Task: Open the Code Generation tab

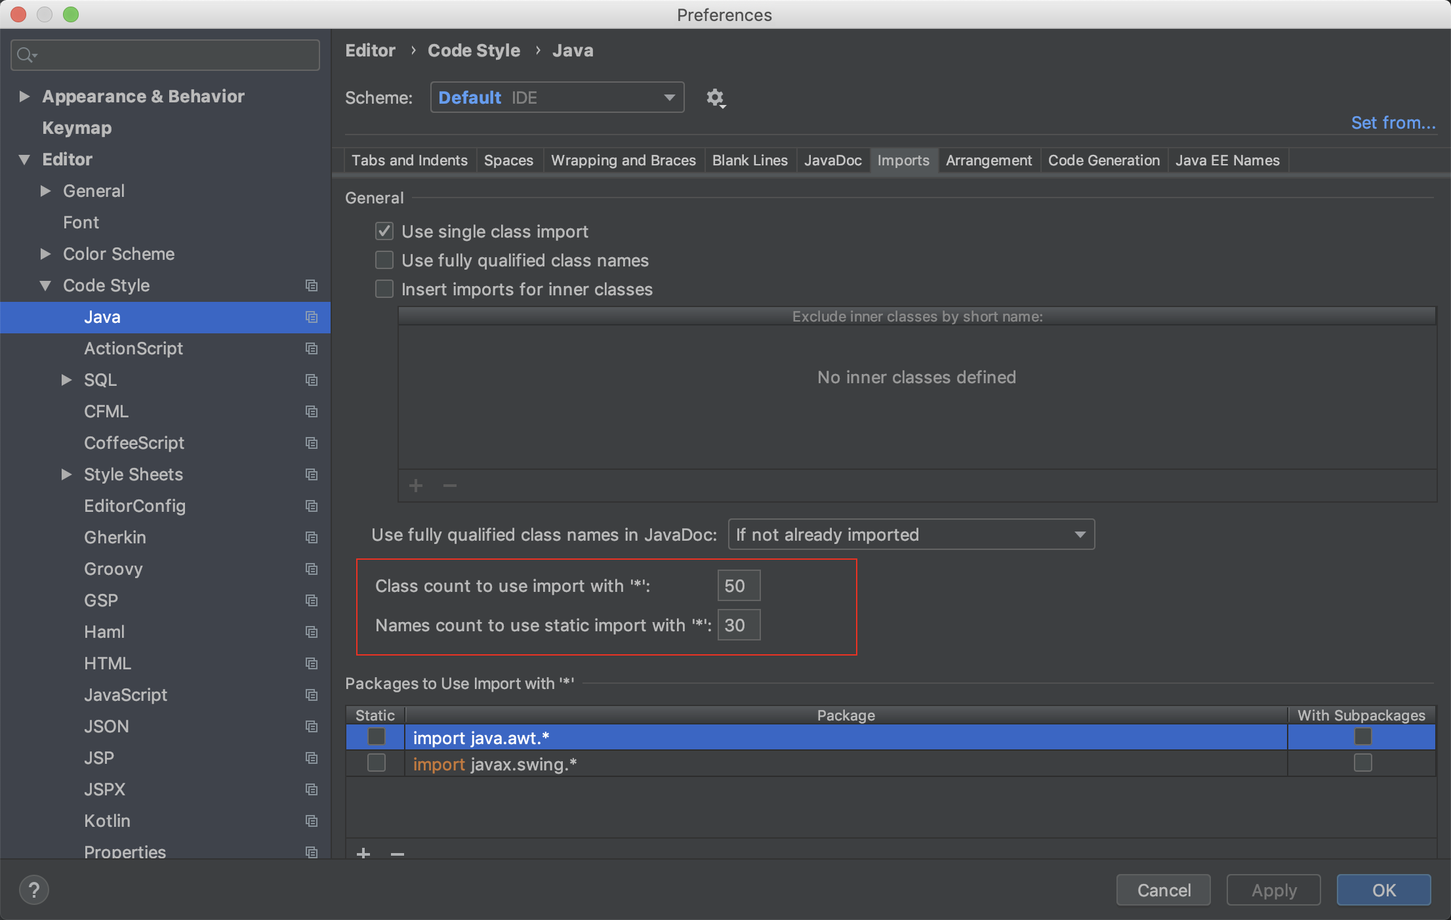Action: 1103,161
